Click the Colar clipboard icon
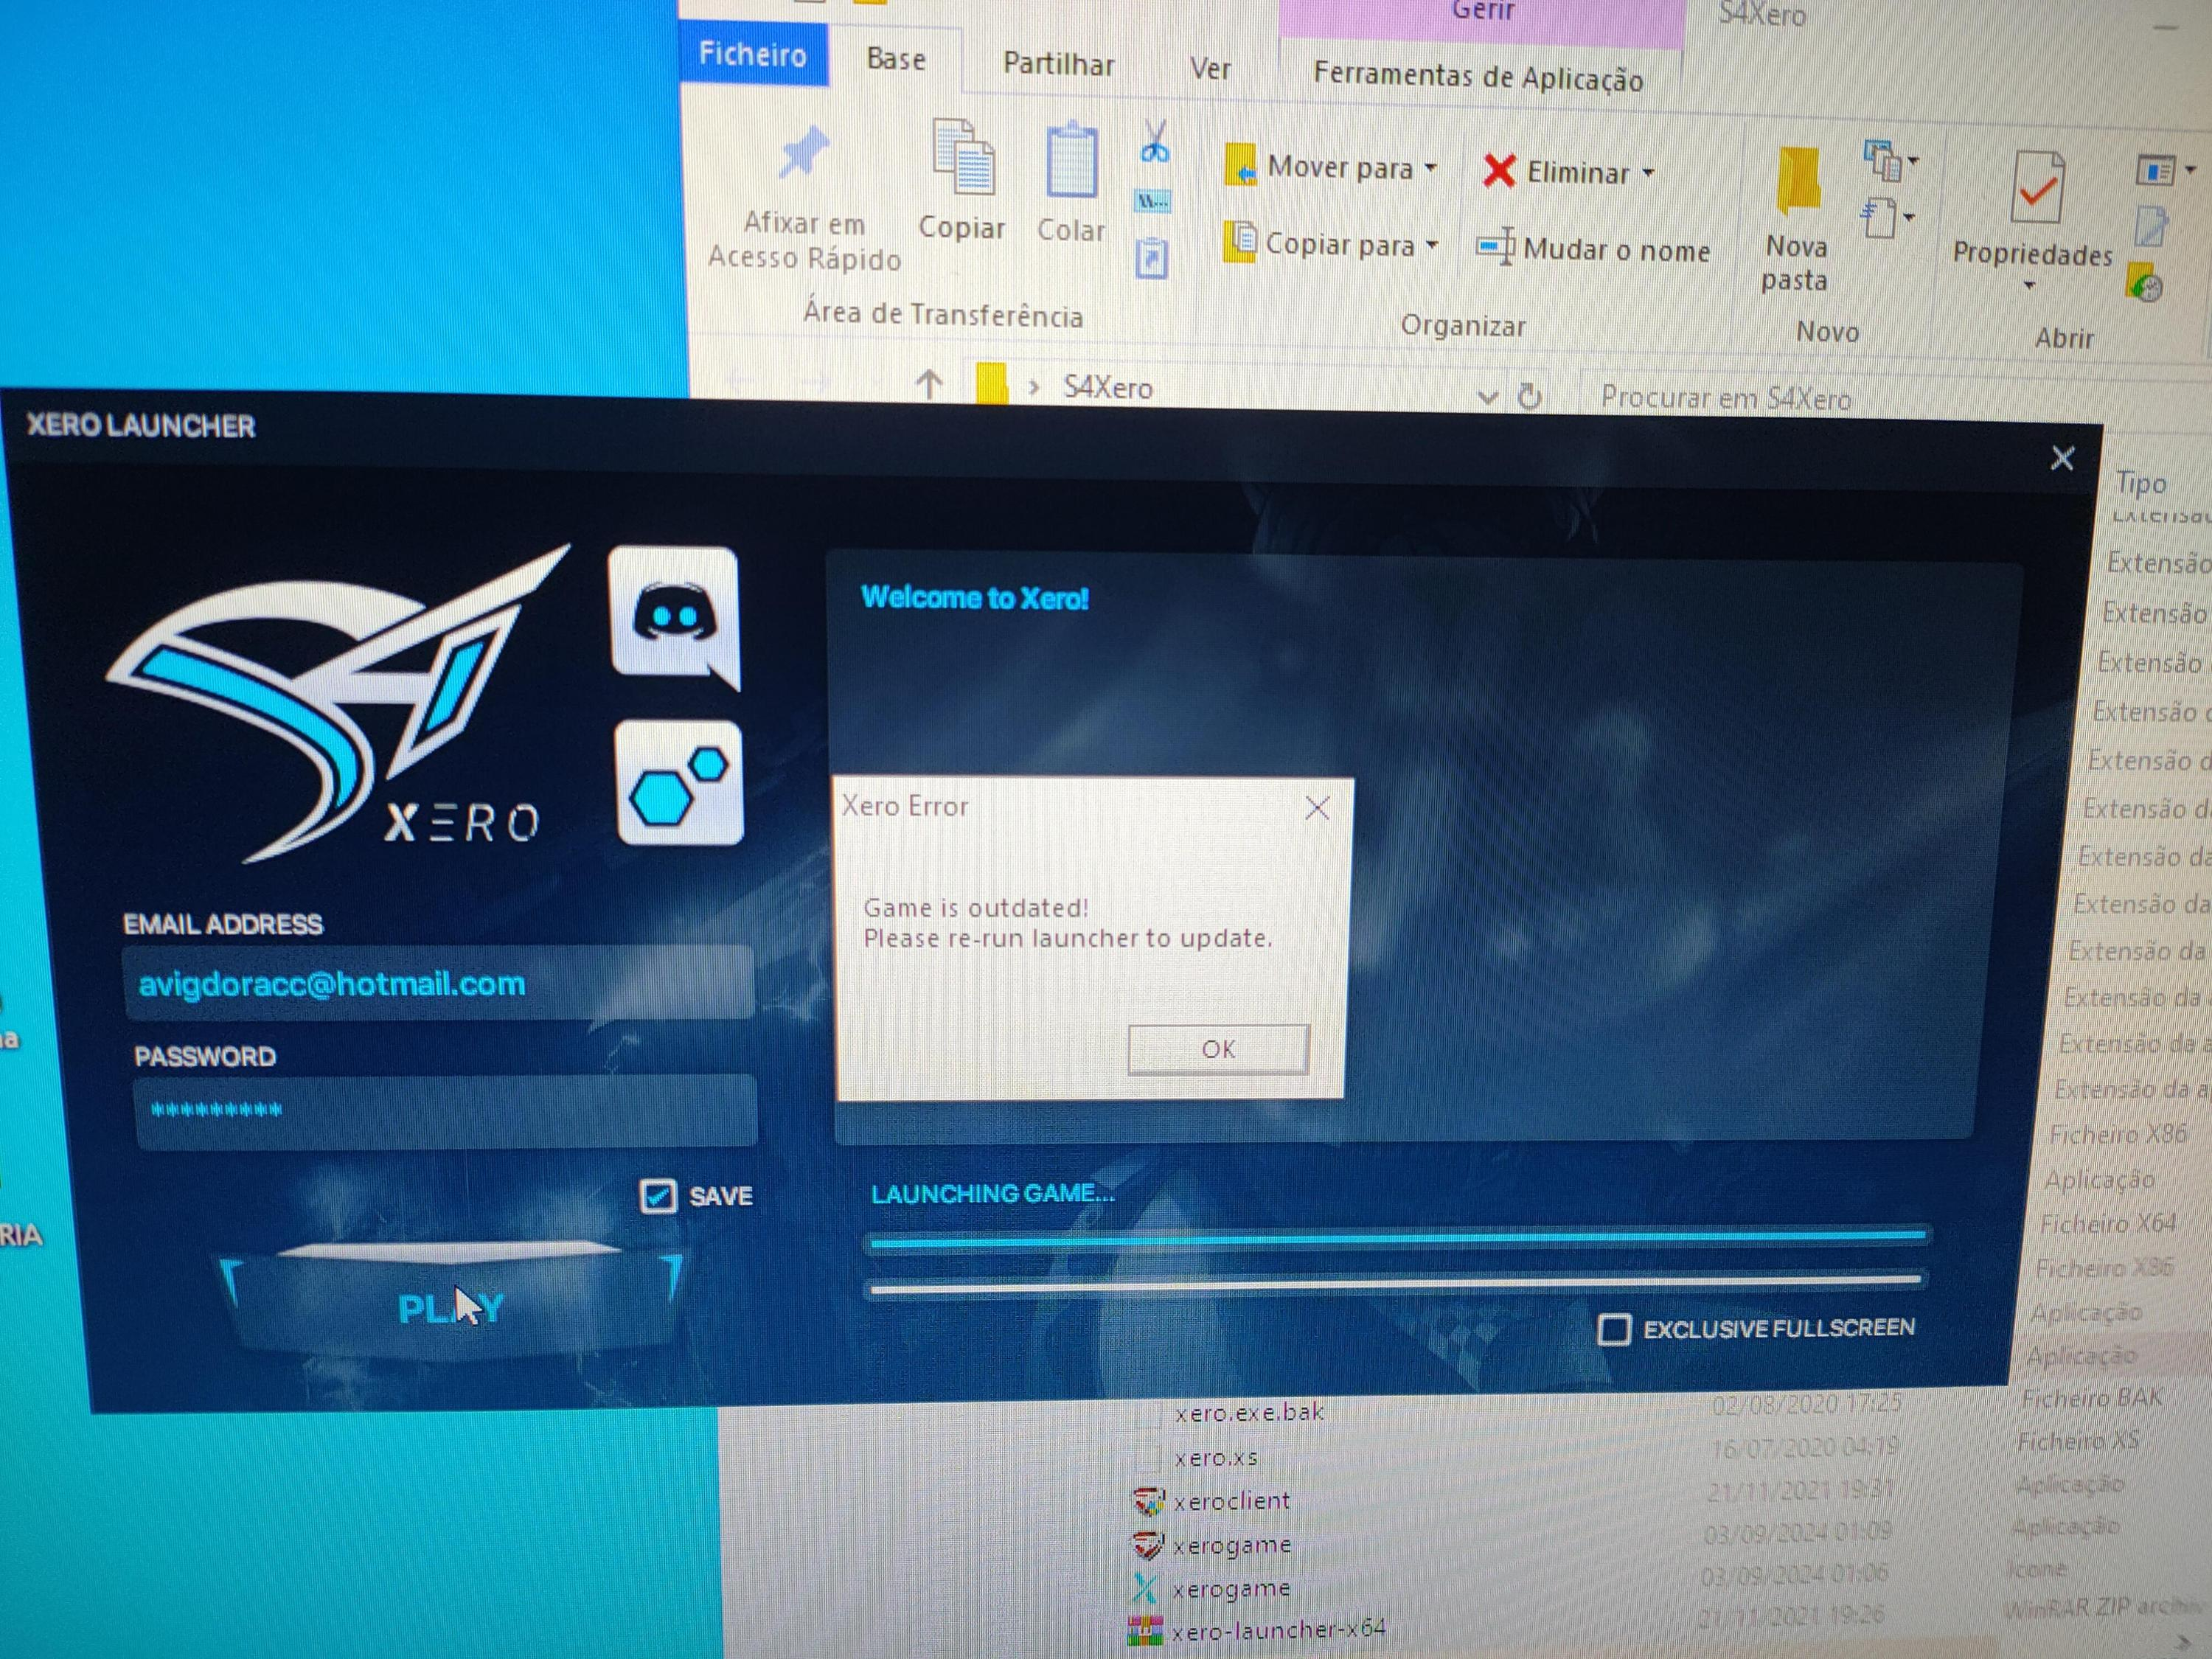This screenshot has width=2212, height=1659. (x=1071, y=163)
